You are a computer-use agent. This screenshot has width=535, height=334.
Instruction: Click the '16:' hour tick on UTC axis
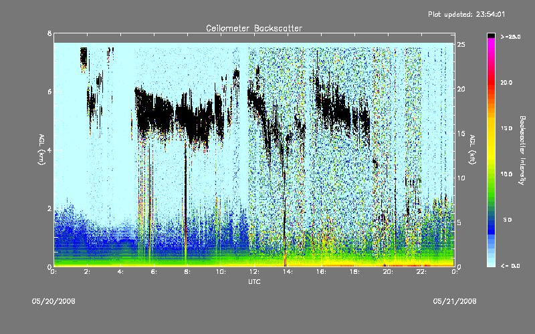coord(321,272)
